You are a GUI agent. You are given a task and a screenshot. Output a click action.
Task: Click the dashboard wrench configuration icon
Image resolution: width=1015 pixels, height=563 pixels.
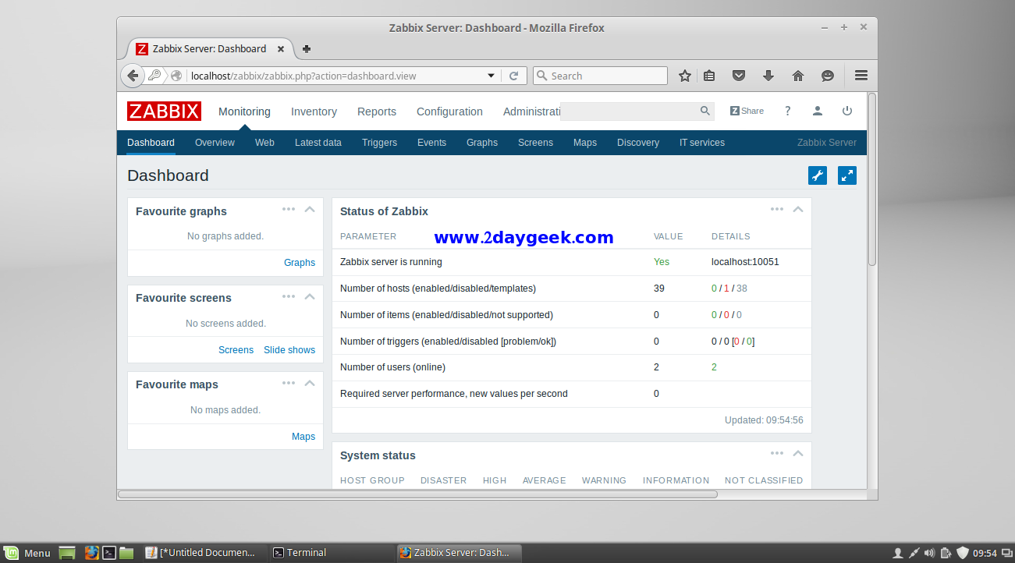[818, 175]
